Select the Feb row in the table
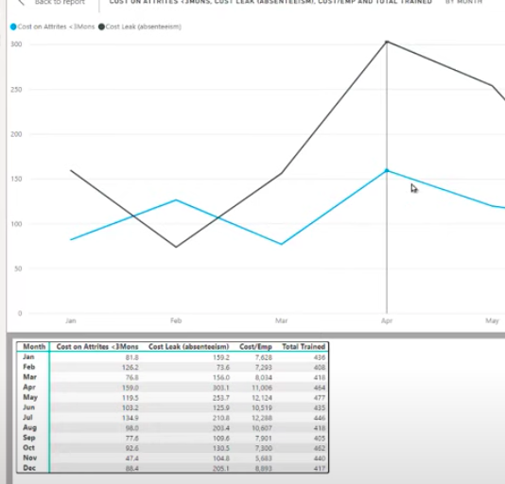Screen dimensions: 505x484 click(x=173, y=367)
